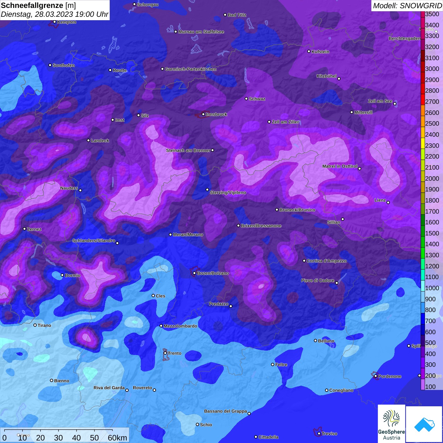This screenshot has width=443, height=443.
Task: Click the 60km scale bar label
Action: [117, 438]
